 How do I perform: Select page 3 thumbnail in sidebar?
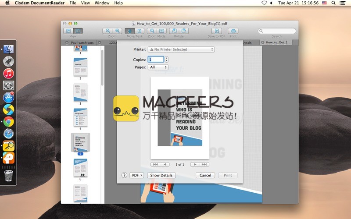(x=80, y=92)
